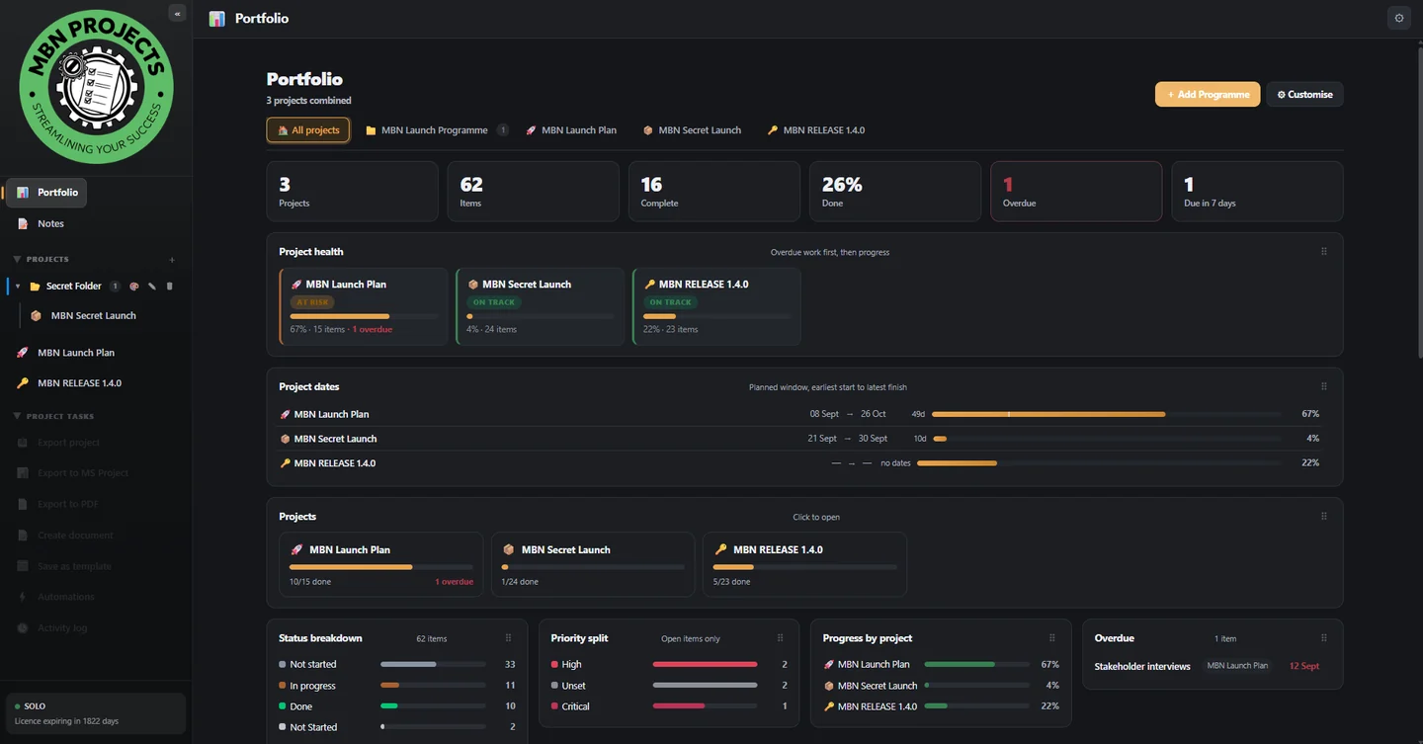1423x744 pixels.
Task: Add a new project with the plus icon
Action: tap(172, 260)
